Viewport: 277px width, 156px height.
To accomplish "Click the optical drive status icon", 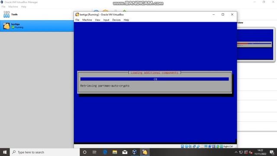I will click(187, 146).
